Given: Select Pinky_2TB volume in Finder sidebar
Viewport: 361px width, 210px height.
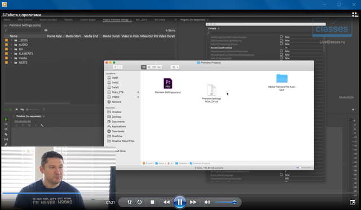Looking at the screenshot, I should coord(115,92).
